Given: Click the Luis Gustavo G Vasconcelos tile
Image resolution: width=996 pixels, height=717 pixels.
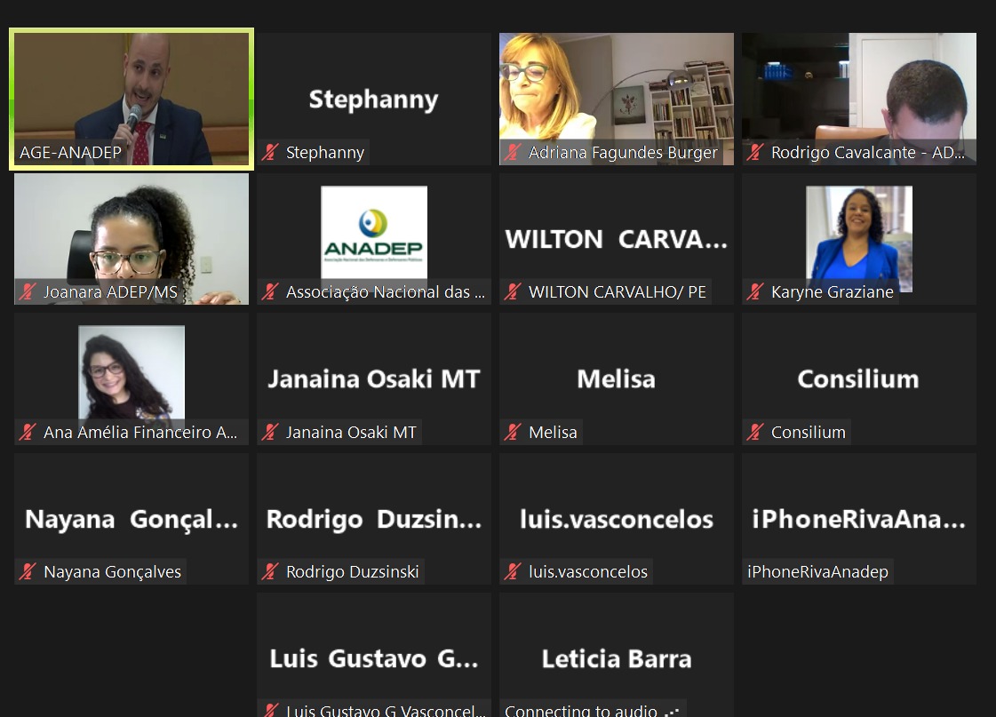Looking at the screenshot, I should (374, 656).
